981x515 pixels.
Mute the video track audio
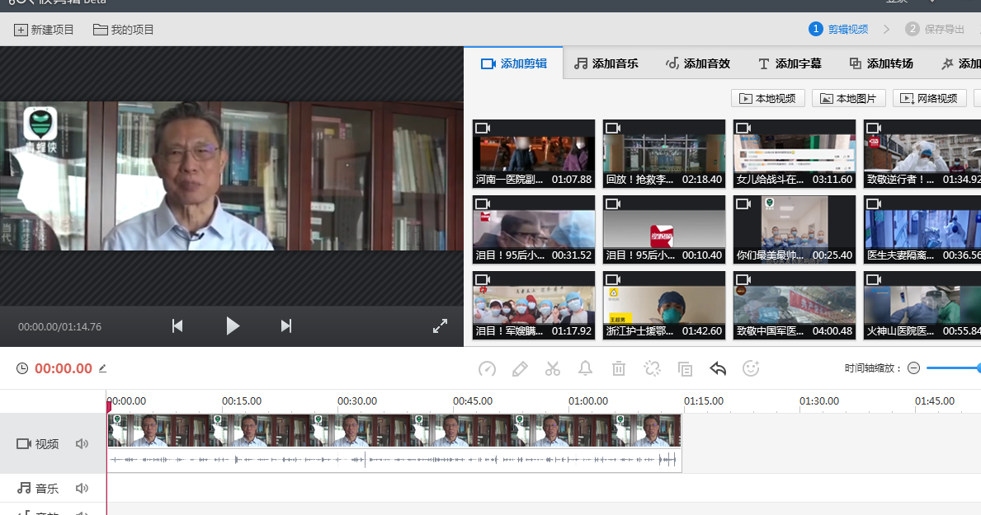click(x=82, y=444)
